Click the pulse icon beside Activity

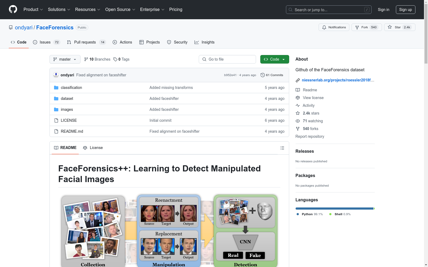pos(298,105)
